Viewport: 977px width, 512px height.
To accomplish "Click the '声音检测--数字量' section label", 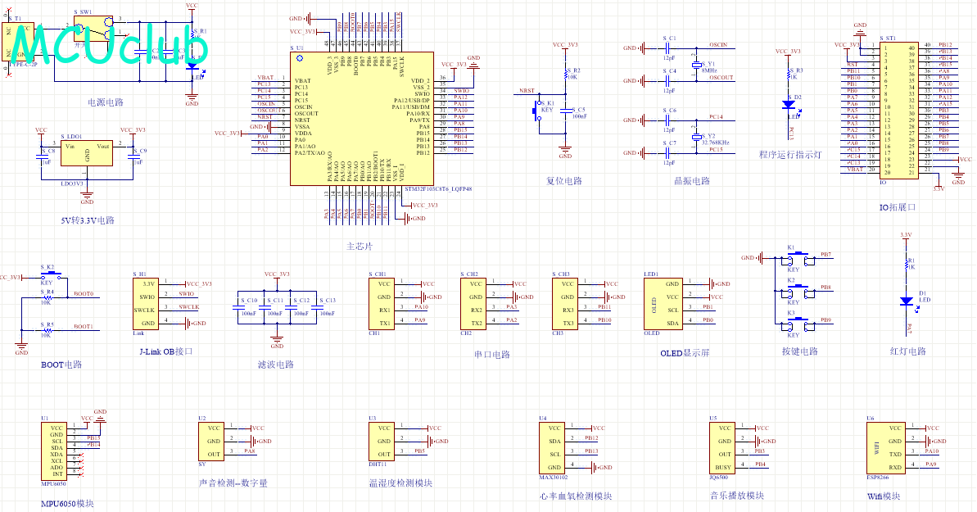I will tap(233, 483).
